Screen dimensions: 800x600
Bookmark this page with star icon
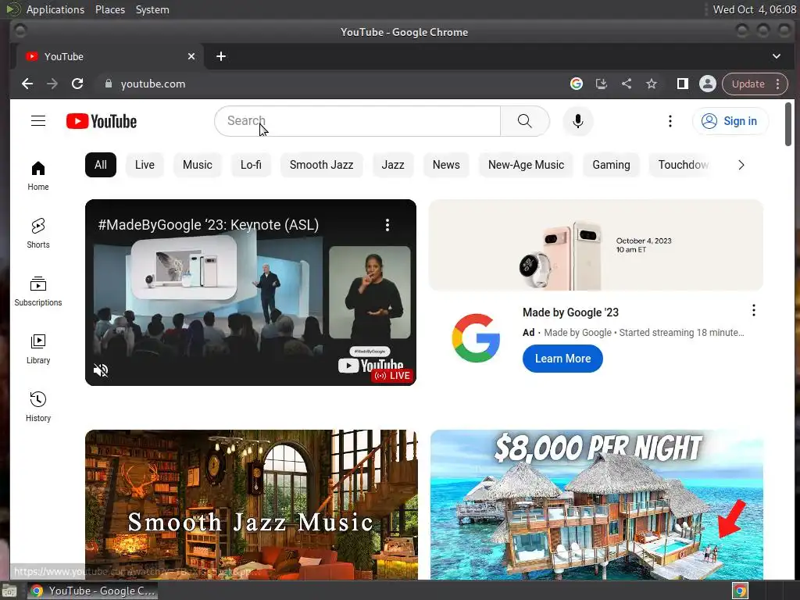click(652, 84)
